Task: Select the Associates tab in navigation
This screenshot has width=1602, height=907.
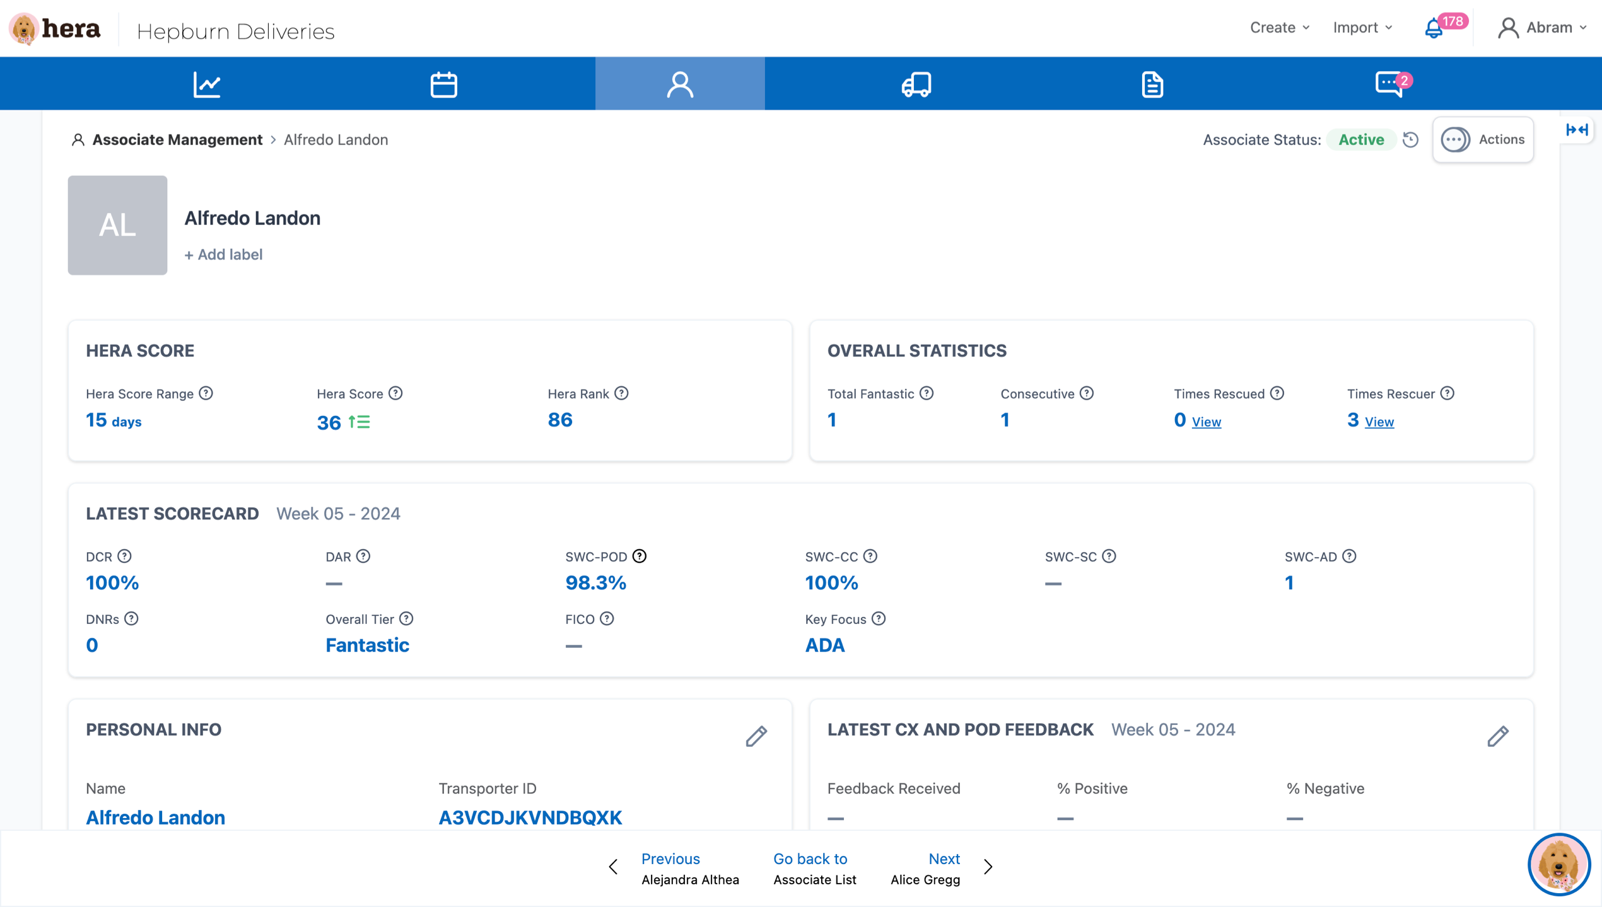Action: coord(680,84)
